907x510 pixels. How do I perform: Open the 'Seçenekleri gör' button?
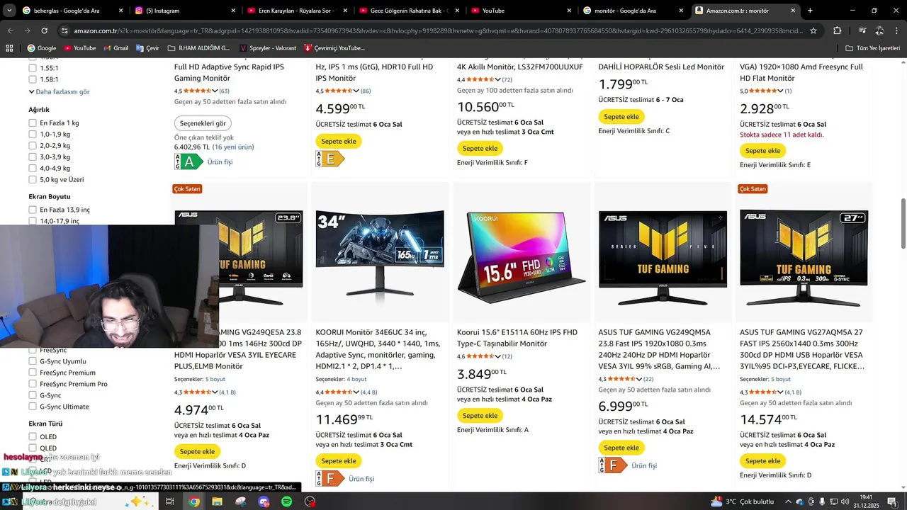[x=203, y=123]
